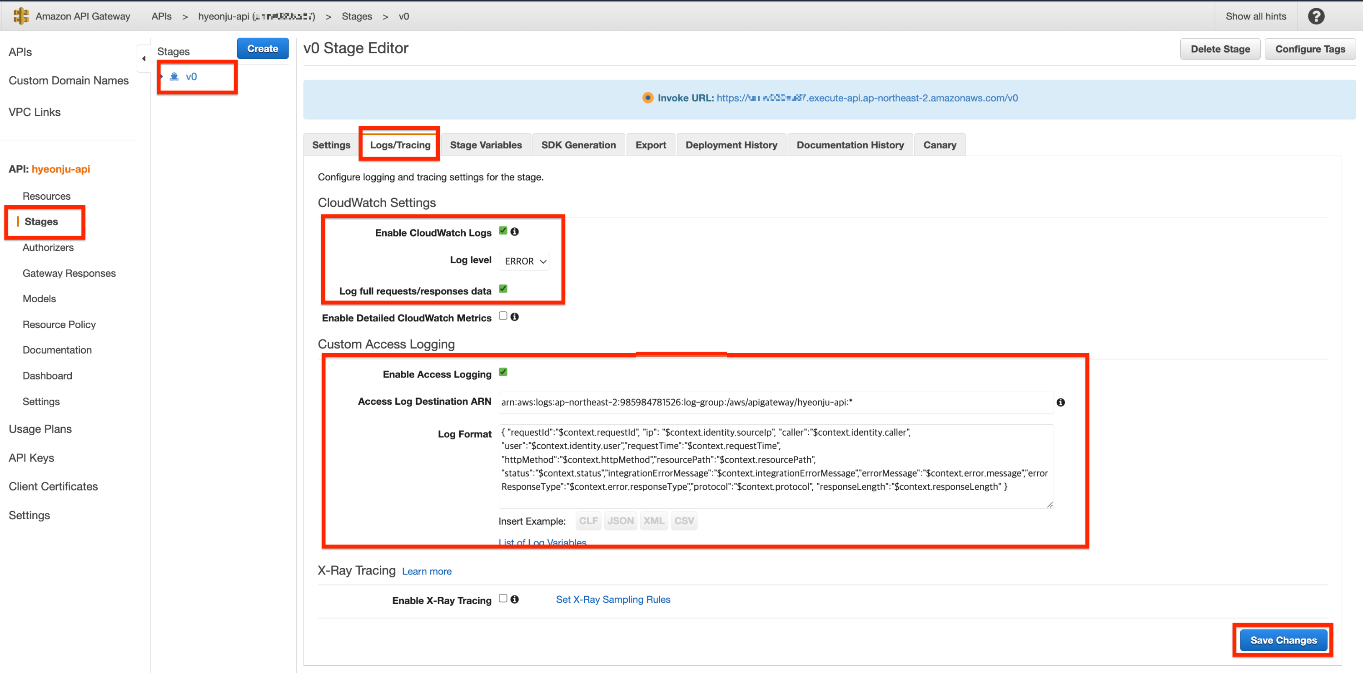Click the v0 stage icon
The image size is (1363, 673).
coord(174,77)
